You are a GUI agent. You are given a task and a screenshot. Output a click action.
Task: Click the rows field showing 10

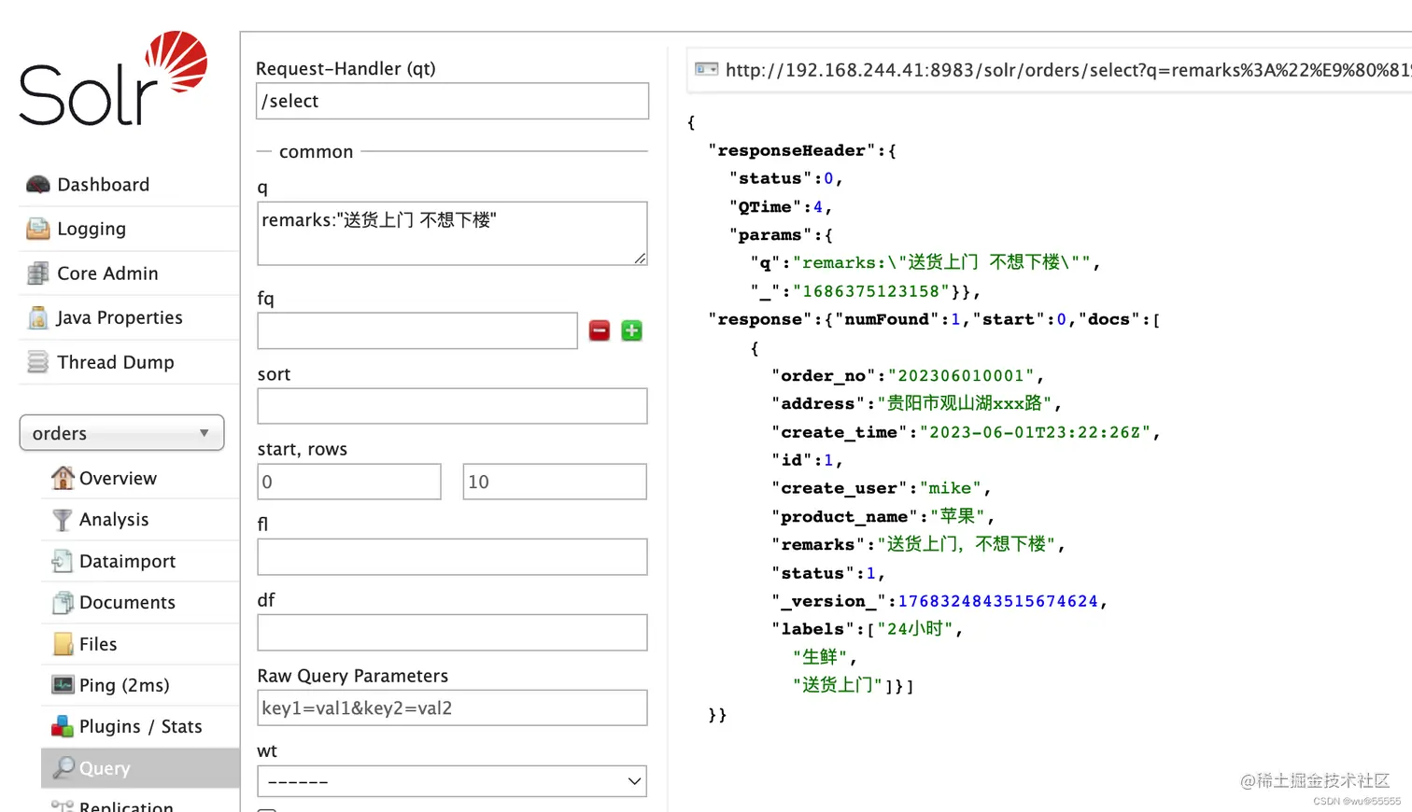[555, 482]
